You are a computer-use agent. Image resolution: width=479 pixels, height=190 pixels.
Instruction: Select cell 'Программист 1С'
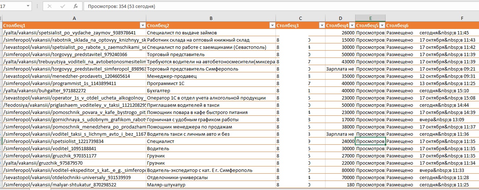211,83
